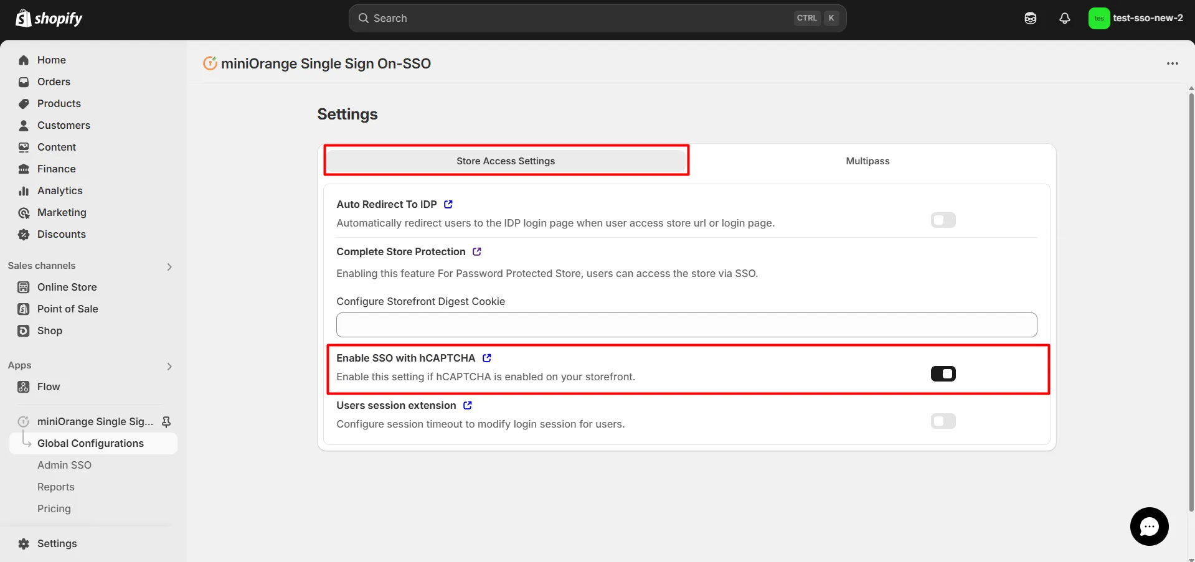
Task: Click the Finance sidebar icon
Action: click(24, 169)
